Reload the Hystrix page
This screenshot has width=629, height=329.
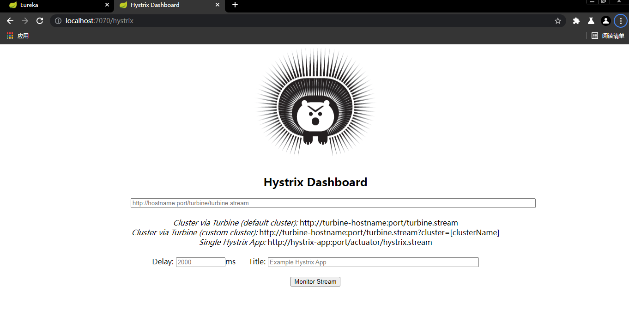click(40, 21)
